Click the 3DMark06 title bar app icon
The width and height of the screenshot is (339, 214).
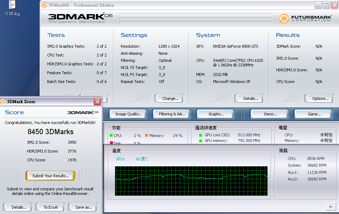click(44, 5)
